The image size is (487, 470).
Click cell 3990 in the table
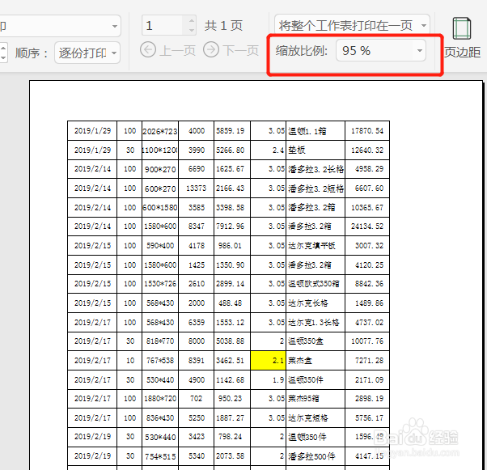[x=196, y=150]
